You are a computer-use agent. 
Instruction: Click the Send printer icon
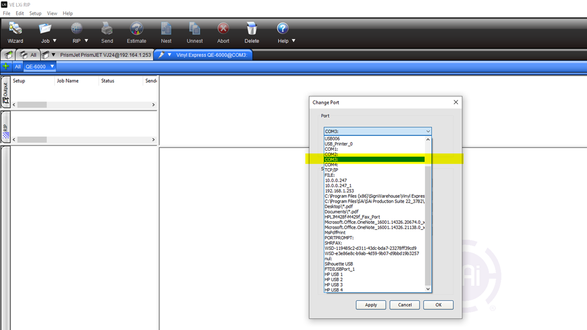(x=107, y=32)
